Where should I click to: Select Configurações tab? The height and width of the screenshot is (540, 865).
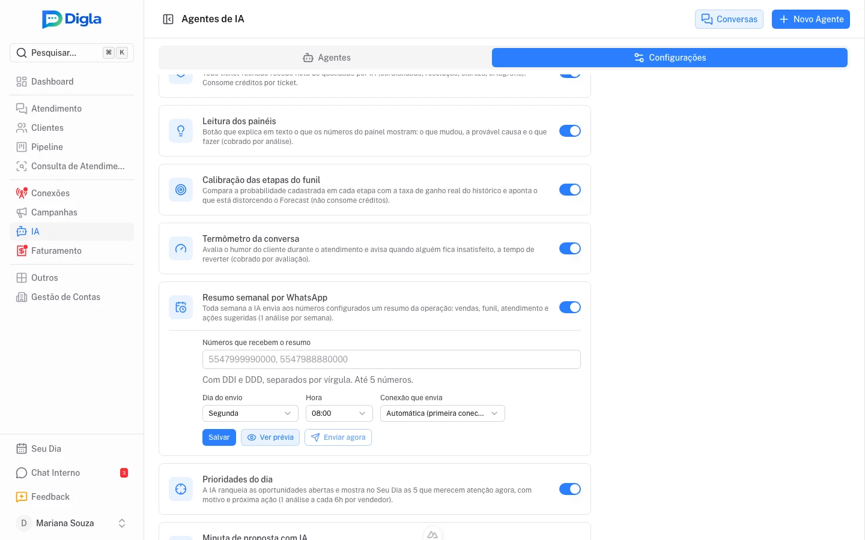(x=670, y=58)
